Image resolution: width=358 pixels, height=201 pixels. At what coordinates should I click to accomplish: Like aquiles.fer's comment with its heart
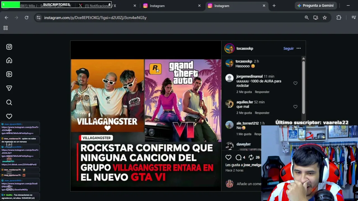pyautogui.click(x=295, y=107)
